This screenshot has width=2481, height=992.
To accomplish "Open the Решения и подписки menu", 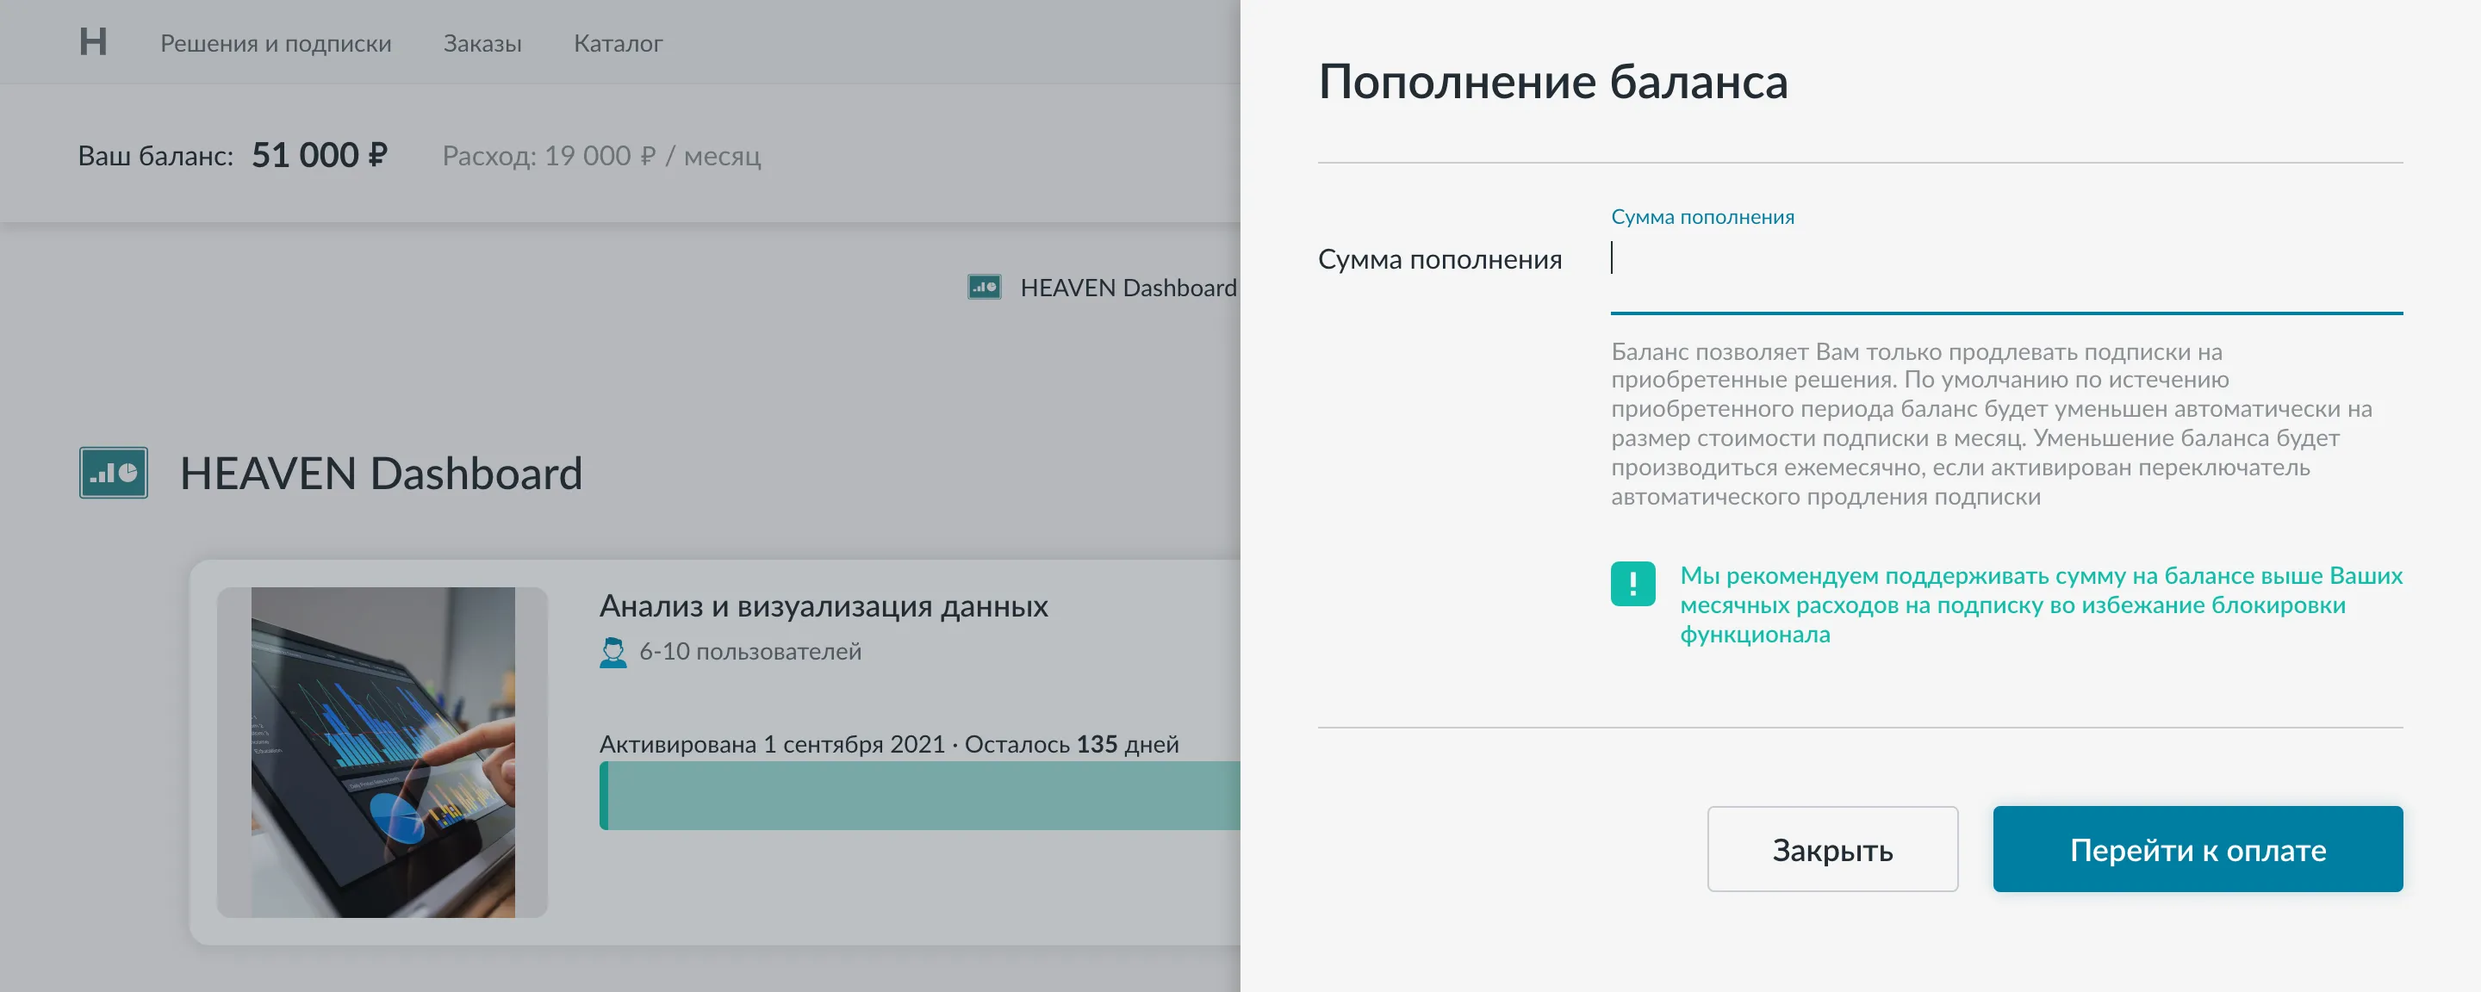I will (276, 43).
